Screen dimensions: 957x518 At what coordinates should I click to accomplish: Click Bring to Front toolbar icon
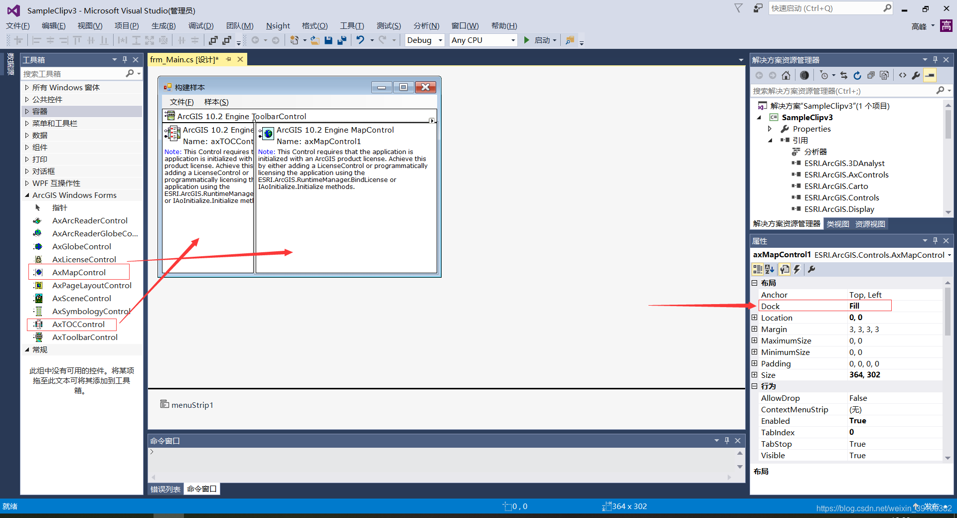coord(213,40)
